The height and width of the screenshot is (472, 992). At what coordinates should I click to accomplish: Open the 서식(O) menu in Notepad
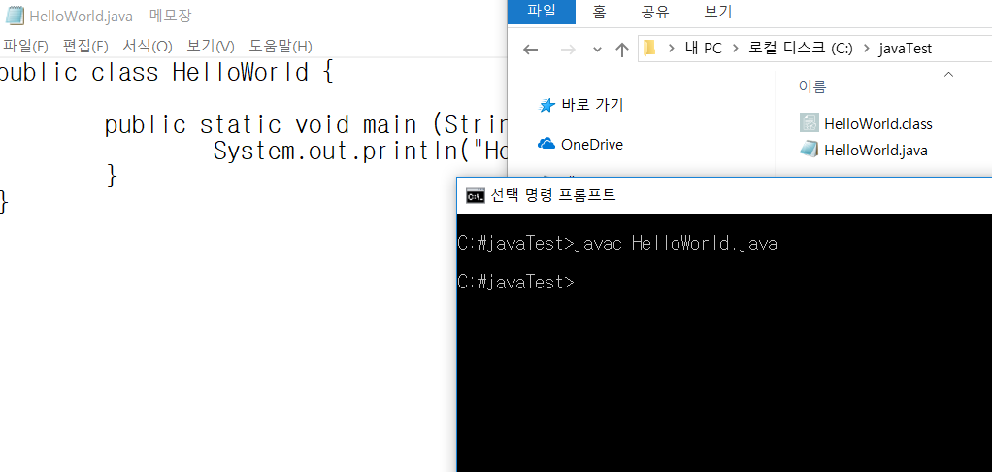coord(148,47)
